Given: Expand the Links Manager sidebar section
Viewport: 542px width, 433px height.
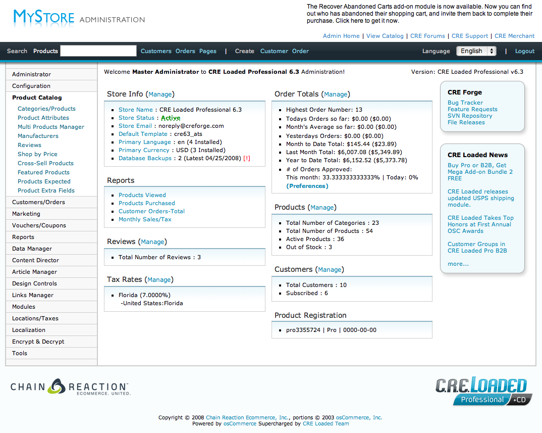Looking at the screenshot, I should coord(51,295).
